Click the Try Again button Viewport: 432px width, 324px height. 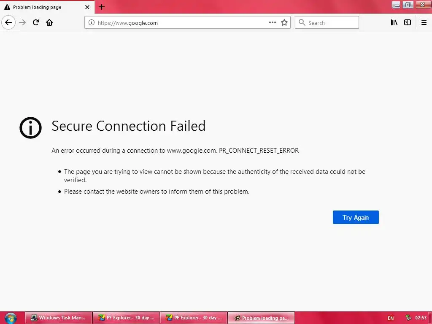[x=356, y=217]
